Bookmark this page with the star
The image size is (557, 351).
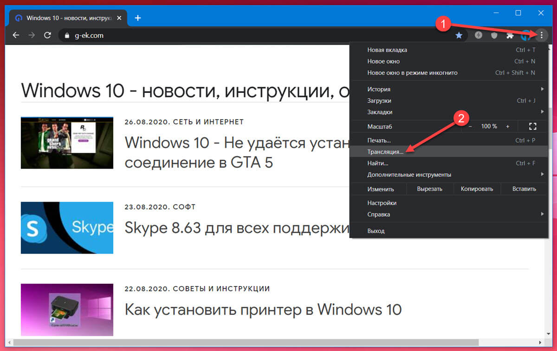click(x=459, y=35)
